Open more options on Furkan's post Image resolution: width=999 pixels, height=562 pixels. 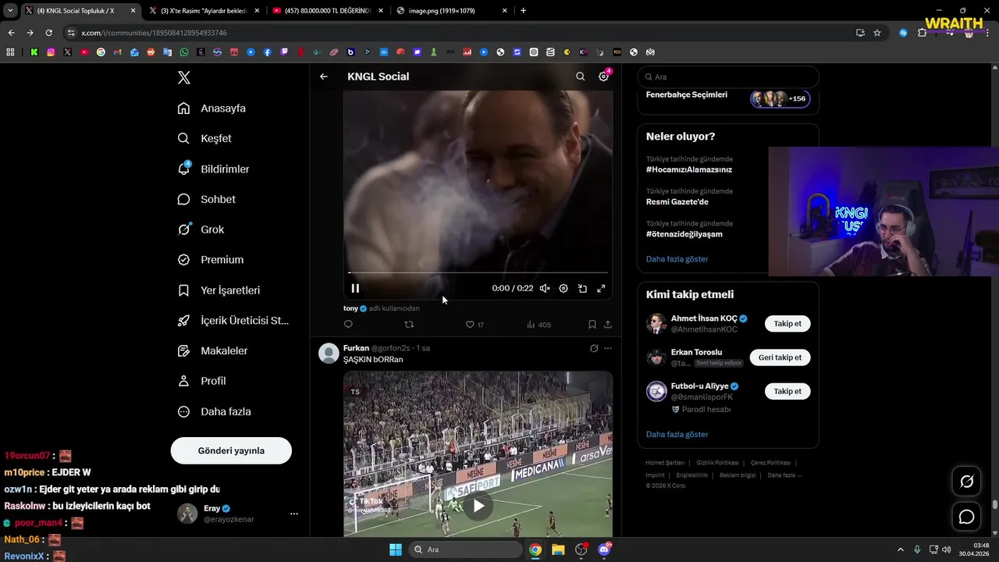pos(608,348)
